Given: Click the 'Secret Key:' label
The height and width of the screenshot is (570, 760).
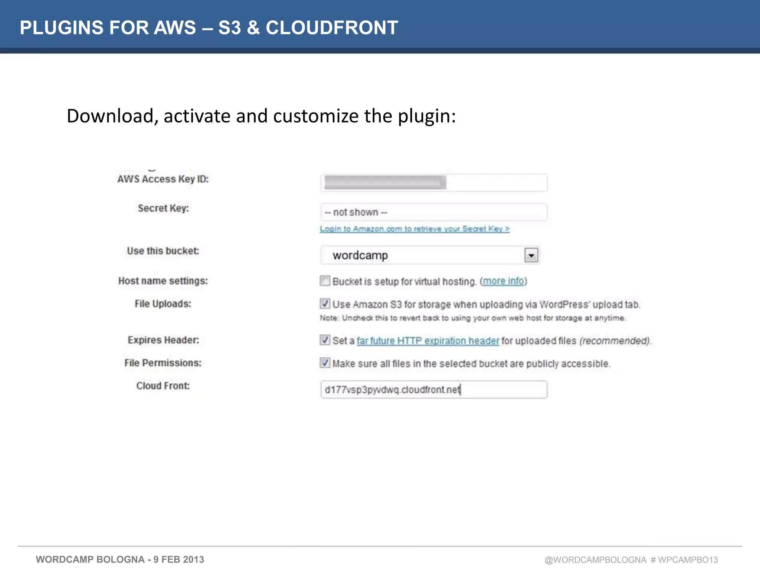Looking at the screenshot, I should [x=163, y=208].
